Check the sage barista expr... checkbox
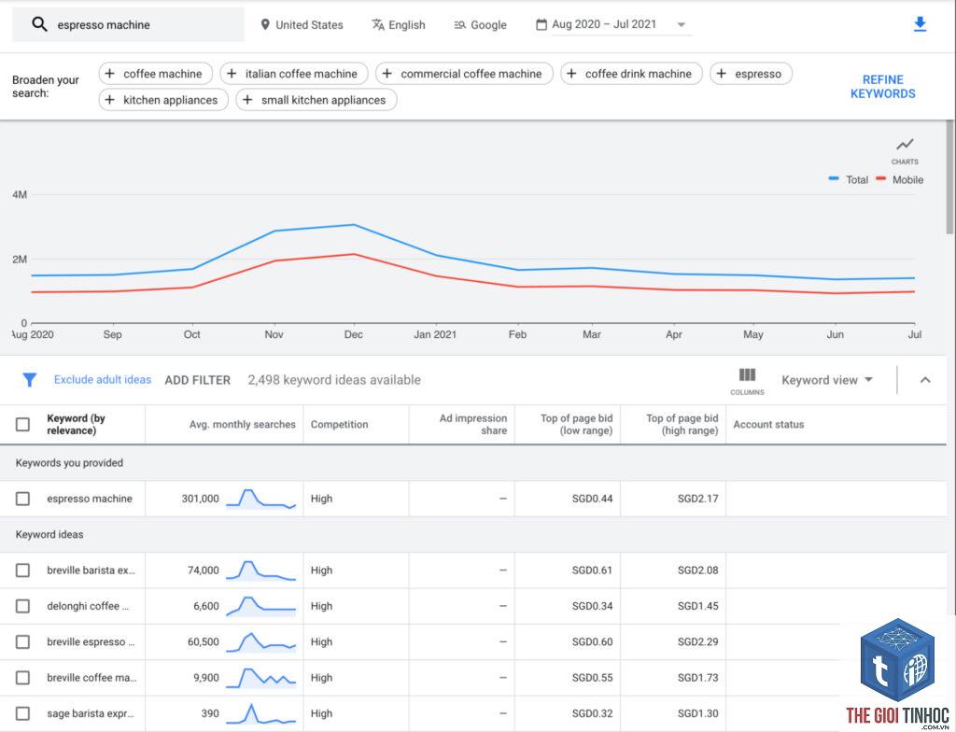The width and height of the screenshot is (956, 732). tap(22, 713)
